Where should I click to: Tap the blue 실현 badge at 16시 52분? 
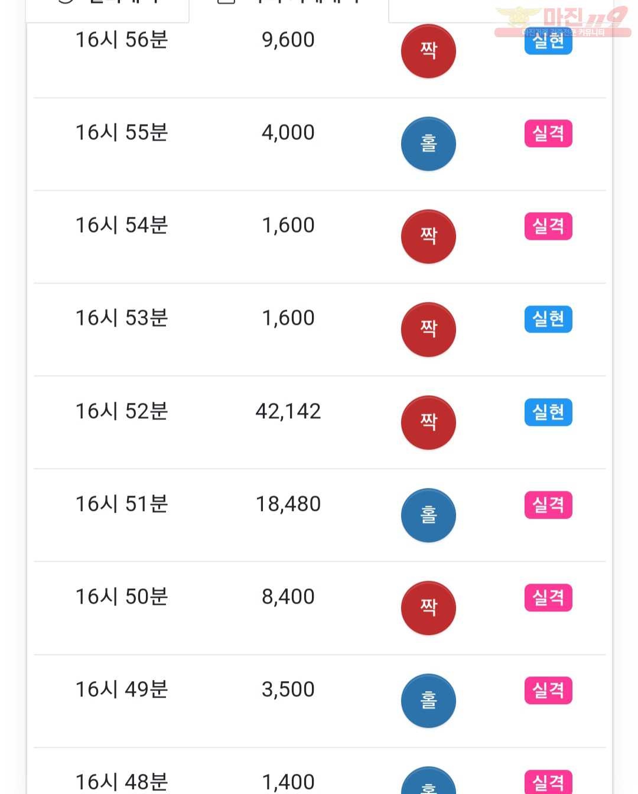pos(548,412)
